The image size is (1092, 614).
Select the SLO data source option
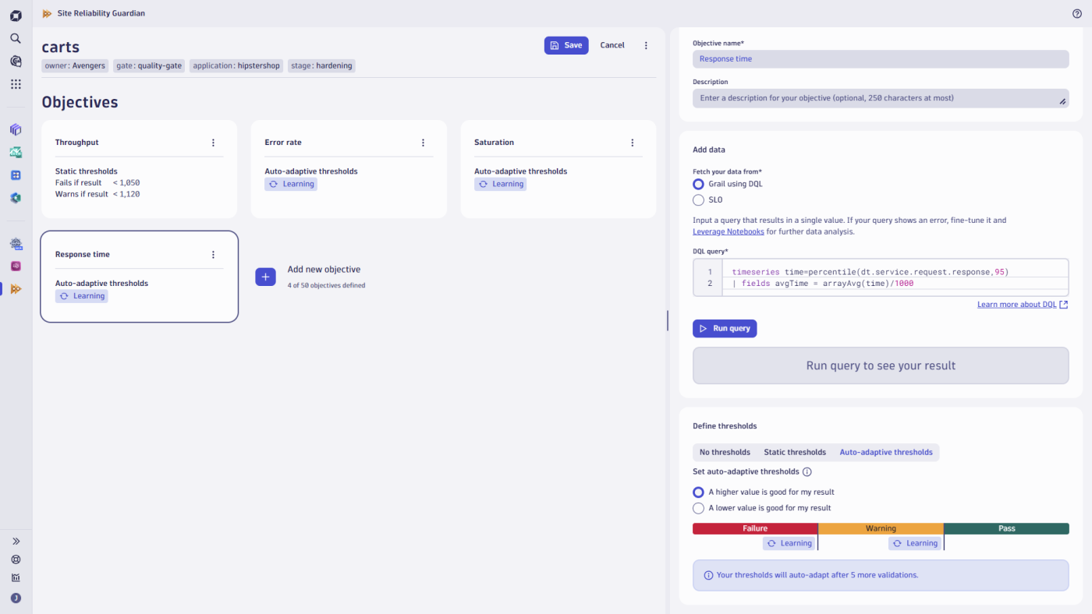pos(698,200)
